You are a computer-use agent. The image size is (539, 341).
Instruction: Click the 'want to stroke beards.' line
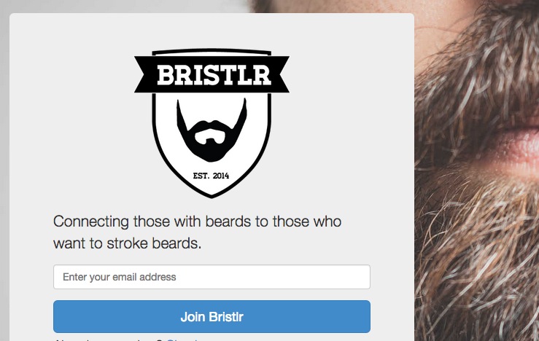pyautogui.click(x=127, y=243)
